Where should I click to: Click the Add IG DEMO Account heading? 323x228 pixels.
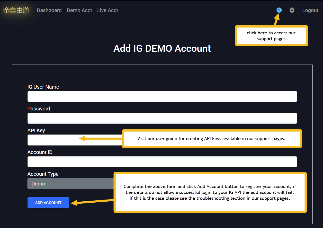pyautogui.click(x=162, y=48)
